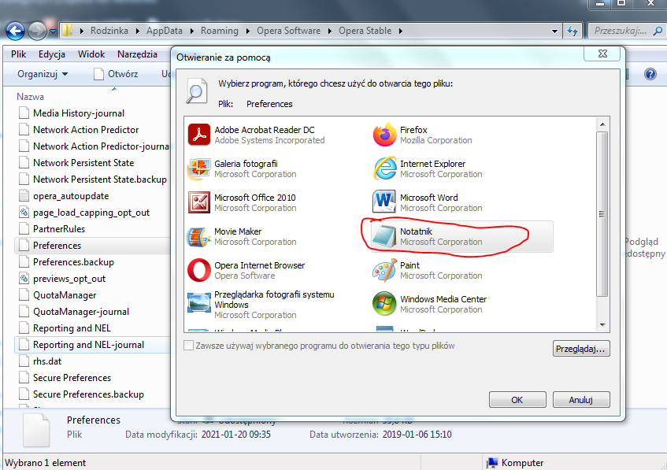Select the QuotaManager file

(65, 295)
